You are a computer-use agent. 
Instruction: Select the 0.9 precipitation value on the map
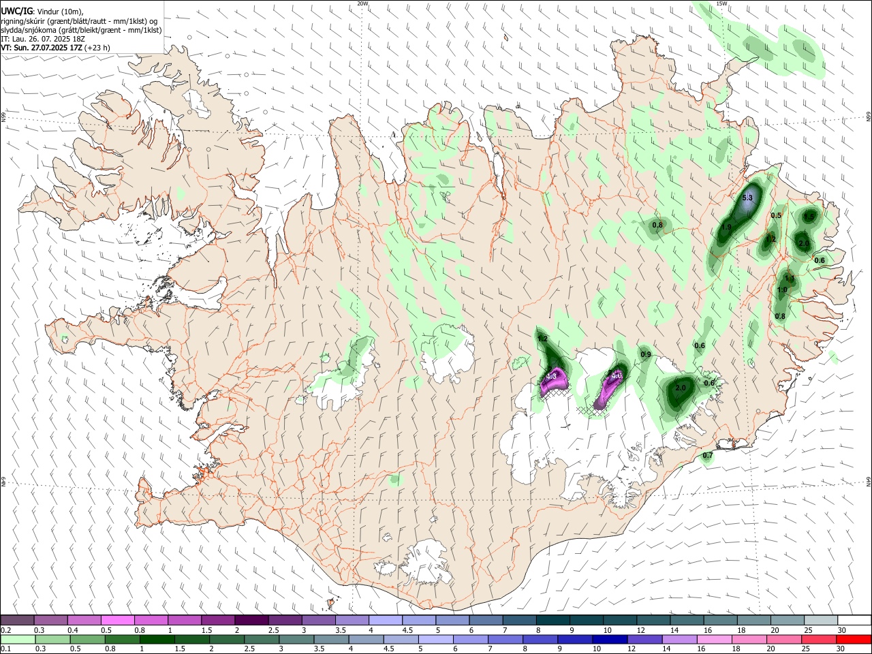click(x=646, y=355)
